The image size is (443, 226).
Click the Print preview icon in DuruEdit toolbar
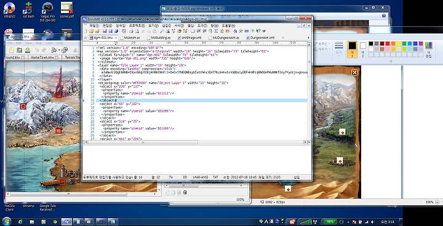[137, 31]
